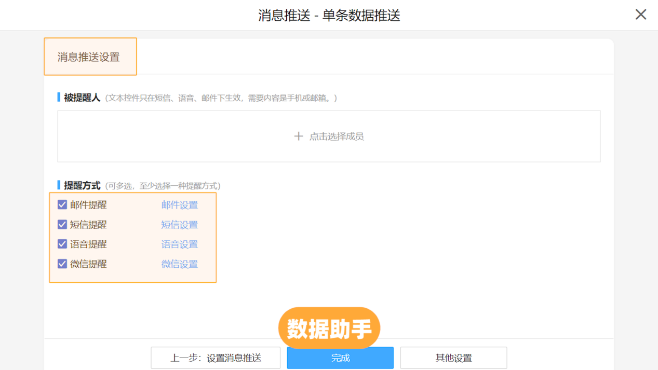Toggle the 短信提醒 checkbox
658x370 pixels.
click(62, 225)
